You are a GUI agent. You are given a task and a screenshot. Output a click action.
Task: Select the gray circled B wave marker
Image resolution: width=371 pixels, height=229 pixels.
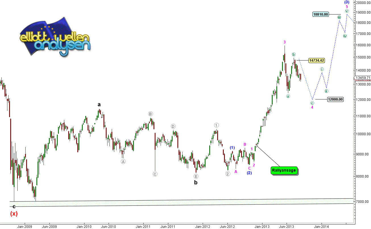150,114
